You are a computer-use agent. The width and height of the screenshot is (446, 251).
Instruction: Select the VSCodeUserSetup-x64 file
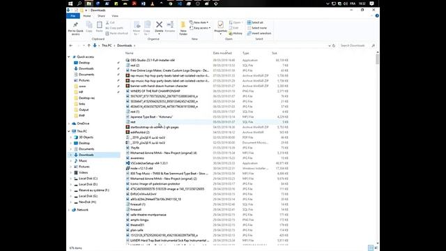(148, 163)
